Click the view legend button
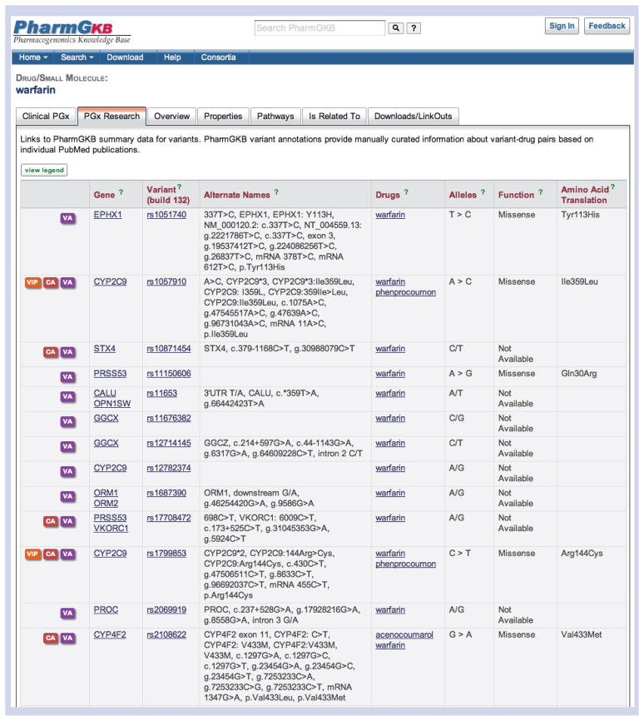Screen dimensions: 644x721 tap(44, 170)
